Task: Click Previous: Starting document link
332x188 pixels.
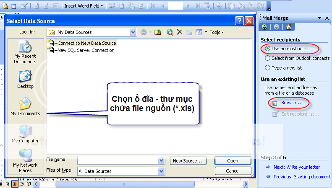Action: 302,177
